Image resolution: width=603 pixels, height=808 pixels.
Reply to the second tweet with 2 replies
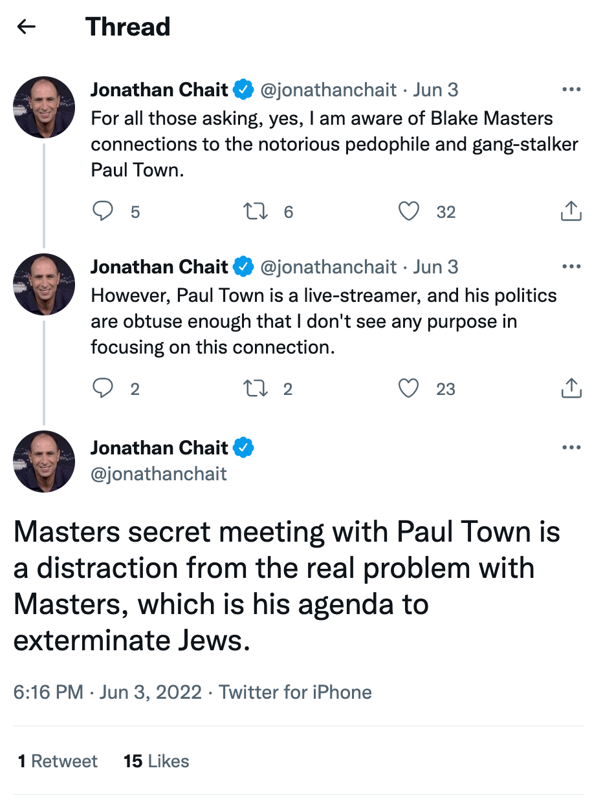coord(103,388)
